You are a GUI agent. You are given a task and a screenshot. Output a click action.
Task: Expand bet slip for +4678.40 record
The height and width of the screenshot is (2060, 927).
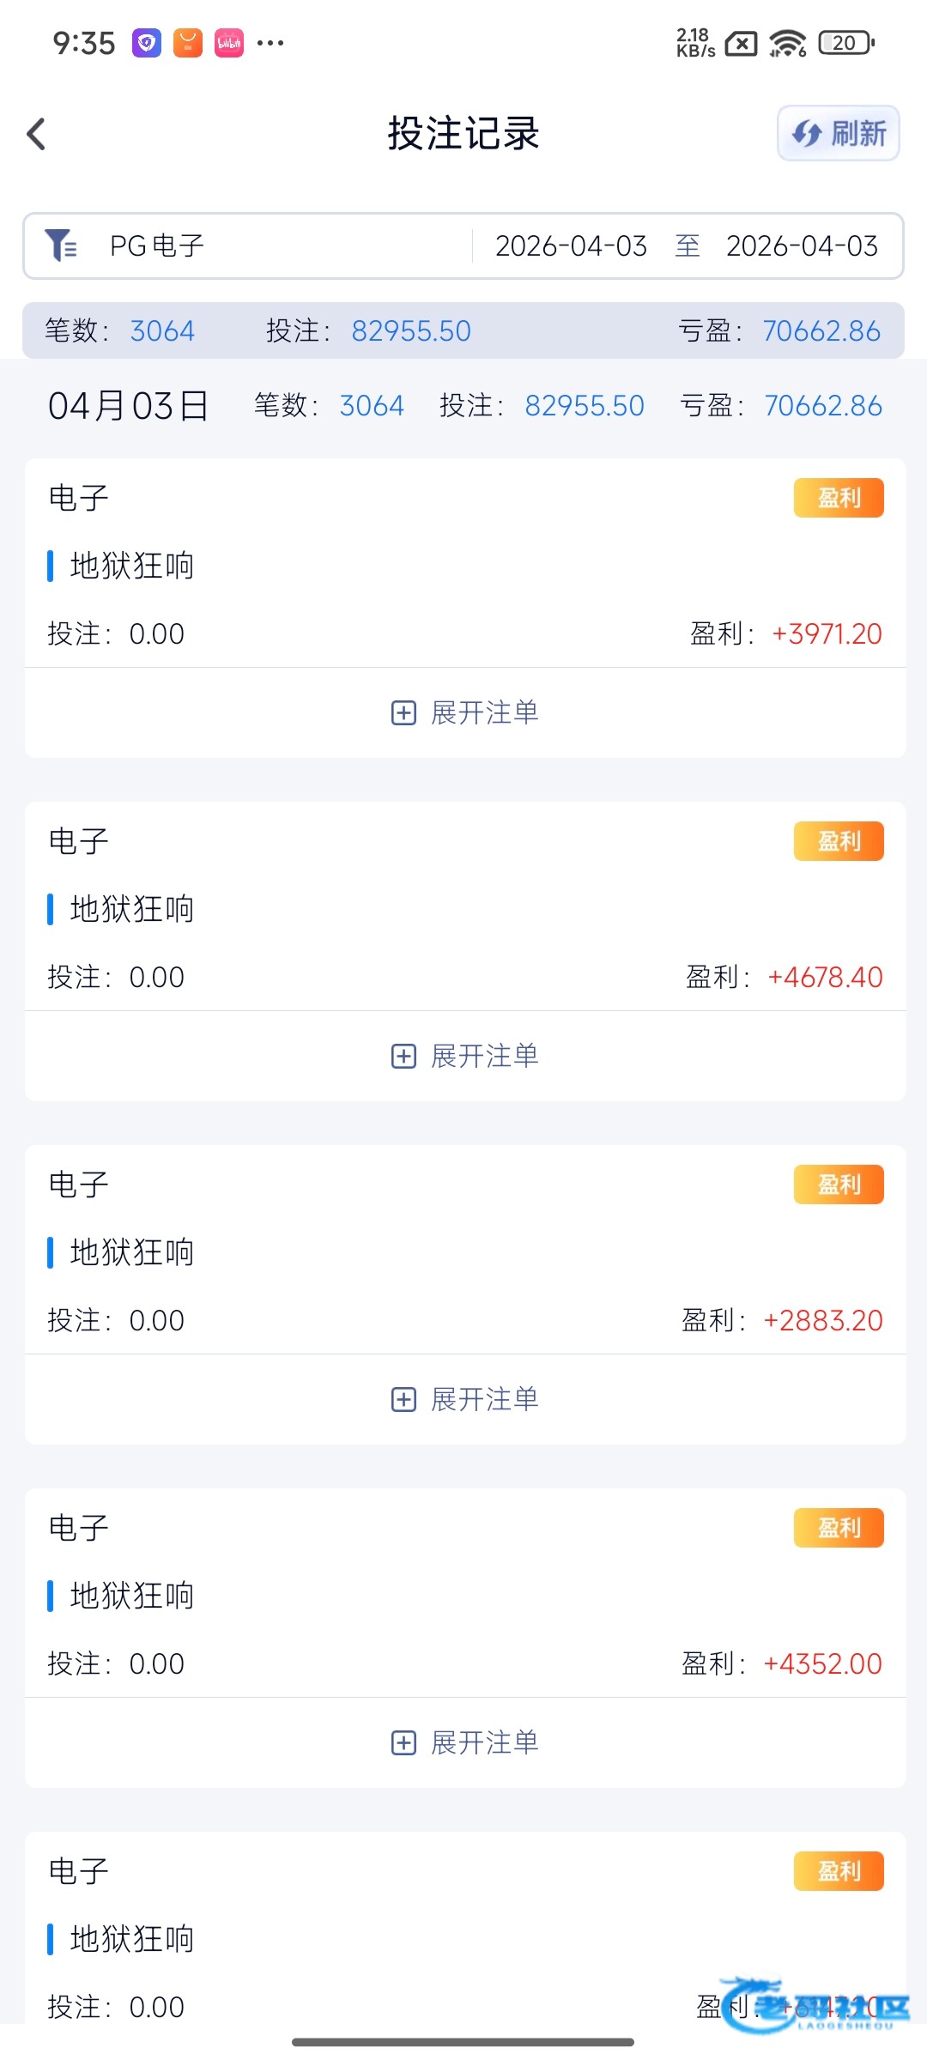(464, 1056)
